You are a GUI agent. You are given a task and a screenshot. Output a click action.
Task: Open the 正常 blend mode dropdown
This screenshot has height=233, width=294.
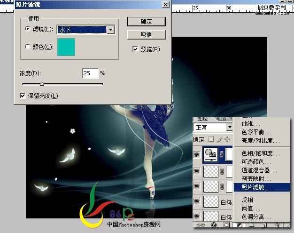pos(230,128)
